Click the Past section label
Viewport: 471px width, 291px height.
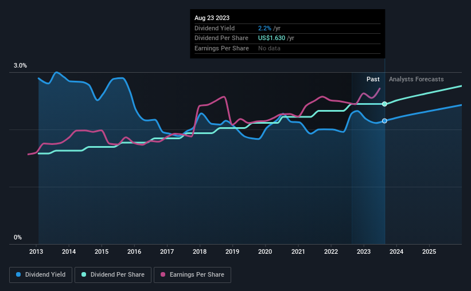click(x=373, y=79)
